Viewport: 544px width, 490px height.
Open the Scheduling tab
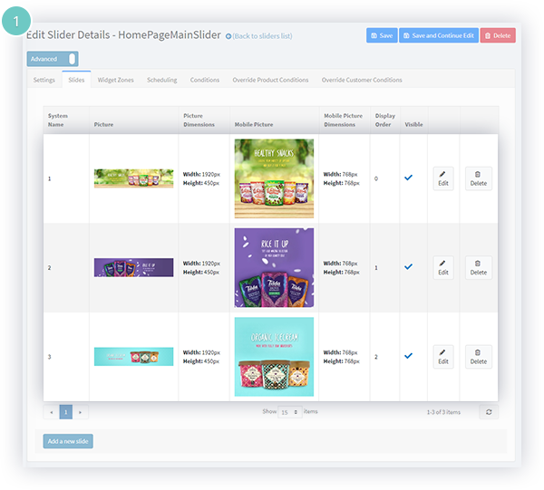point(161,80)
